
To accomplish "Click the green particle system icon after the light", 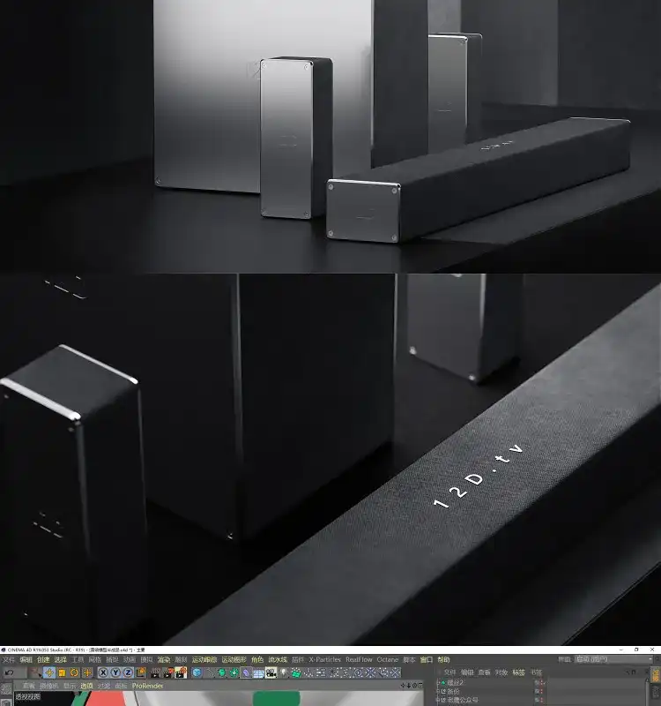I will click(296, 672).
